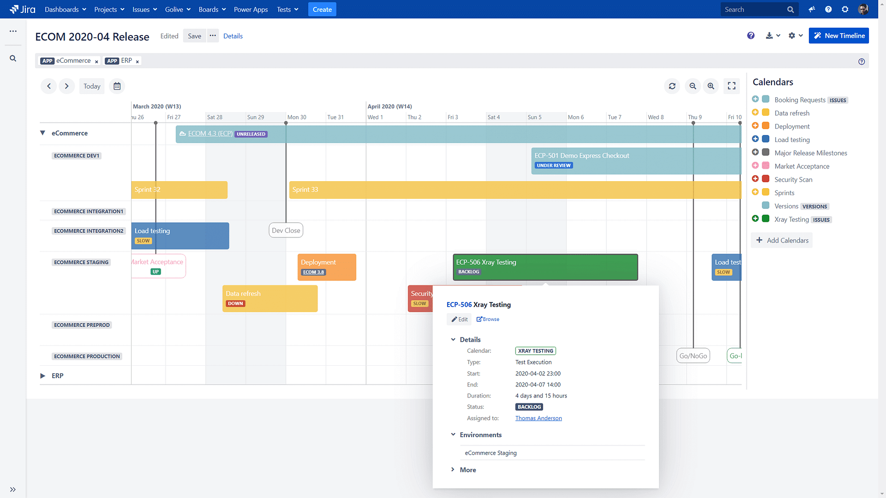Enter fullscreen timeline mode
The height and width of the screenshot is (498, 886).
tap(731, 86)
